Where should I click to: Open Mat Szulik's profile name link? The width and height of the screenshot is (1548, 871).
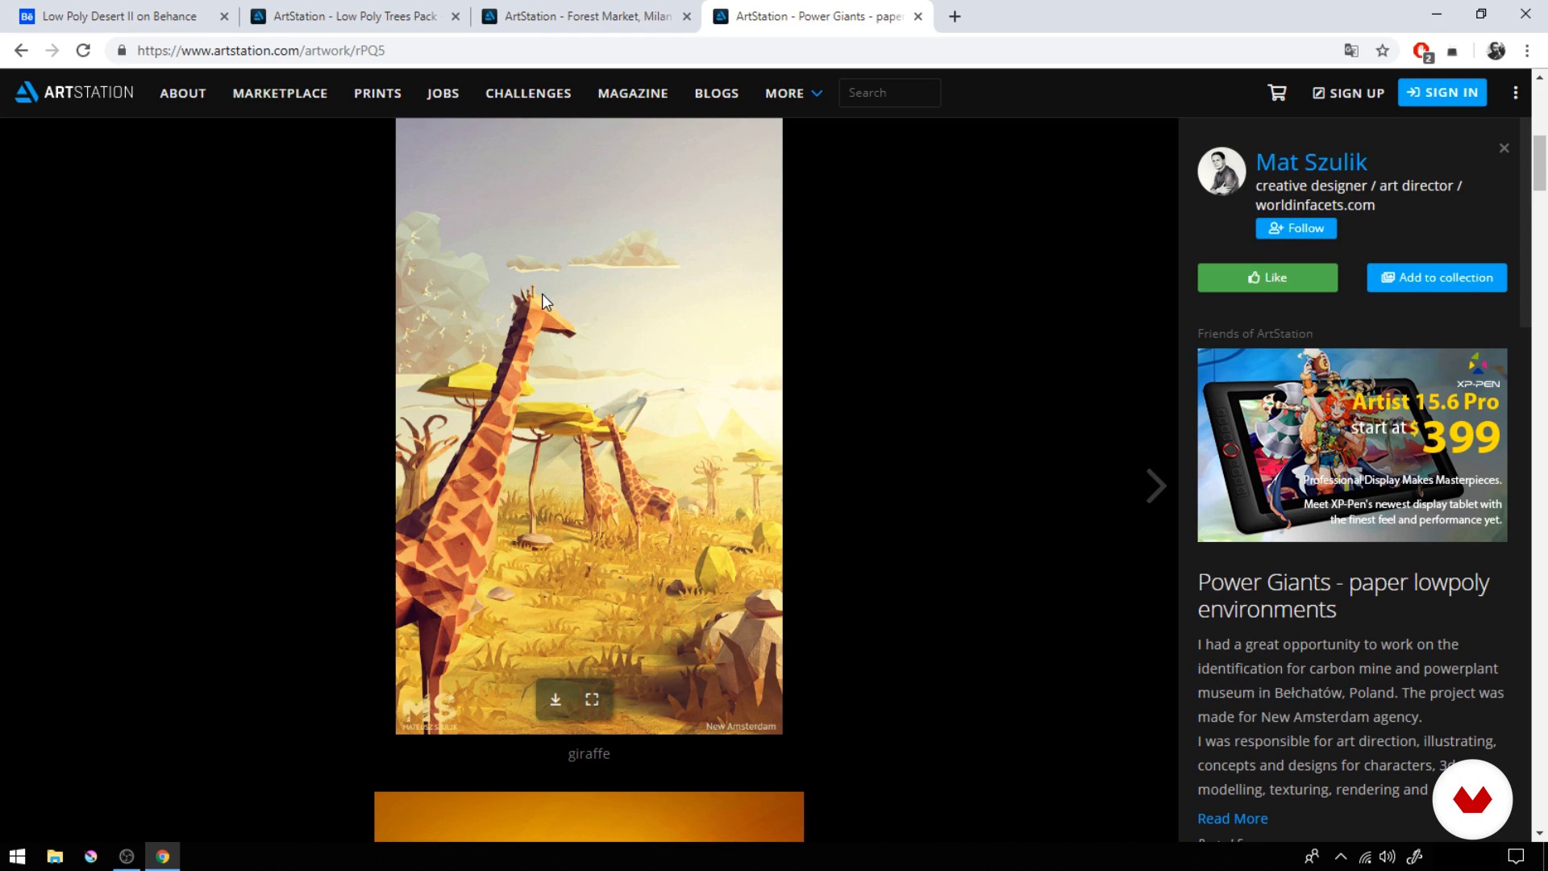point(1311,162)
